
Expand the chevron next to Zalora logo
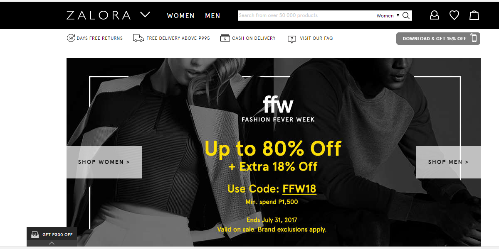coord(145,15)
